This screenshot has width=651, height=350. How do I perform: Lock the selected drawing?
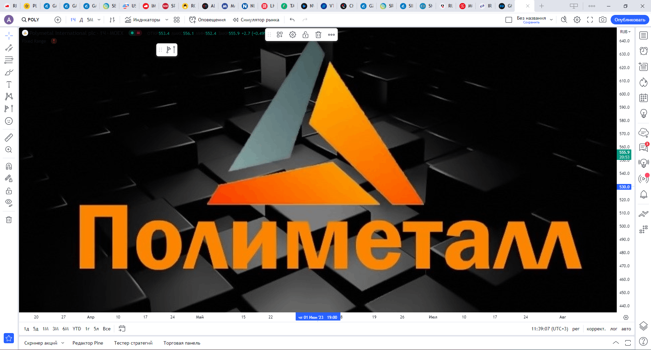click(305, 35)
